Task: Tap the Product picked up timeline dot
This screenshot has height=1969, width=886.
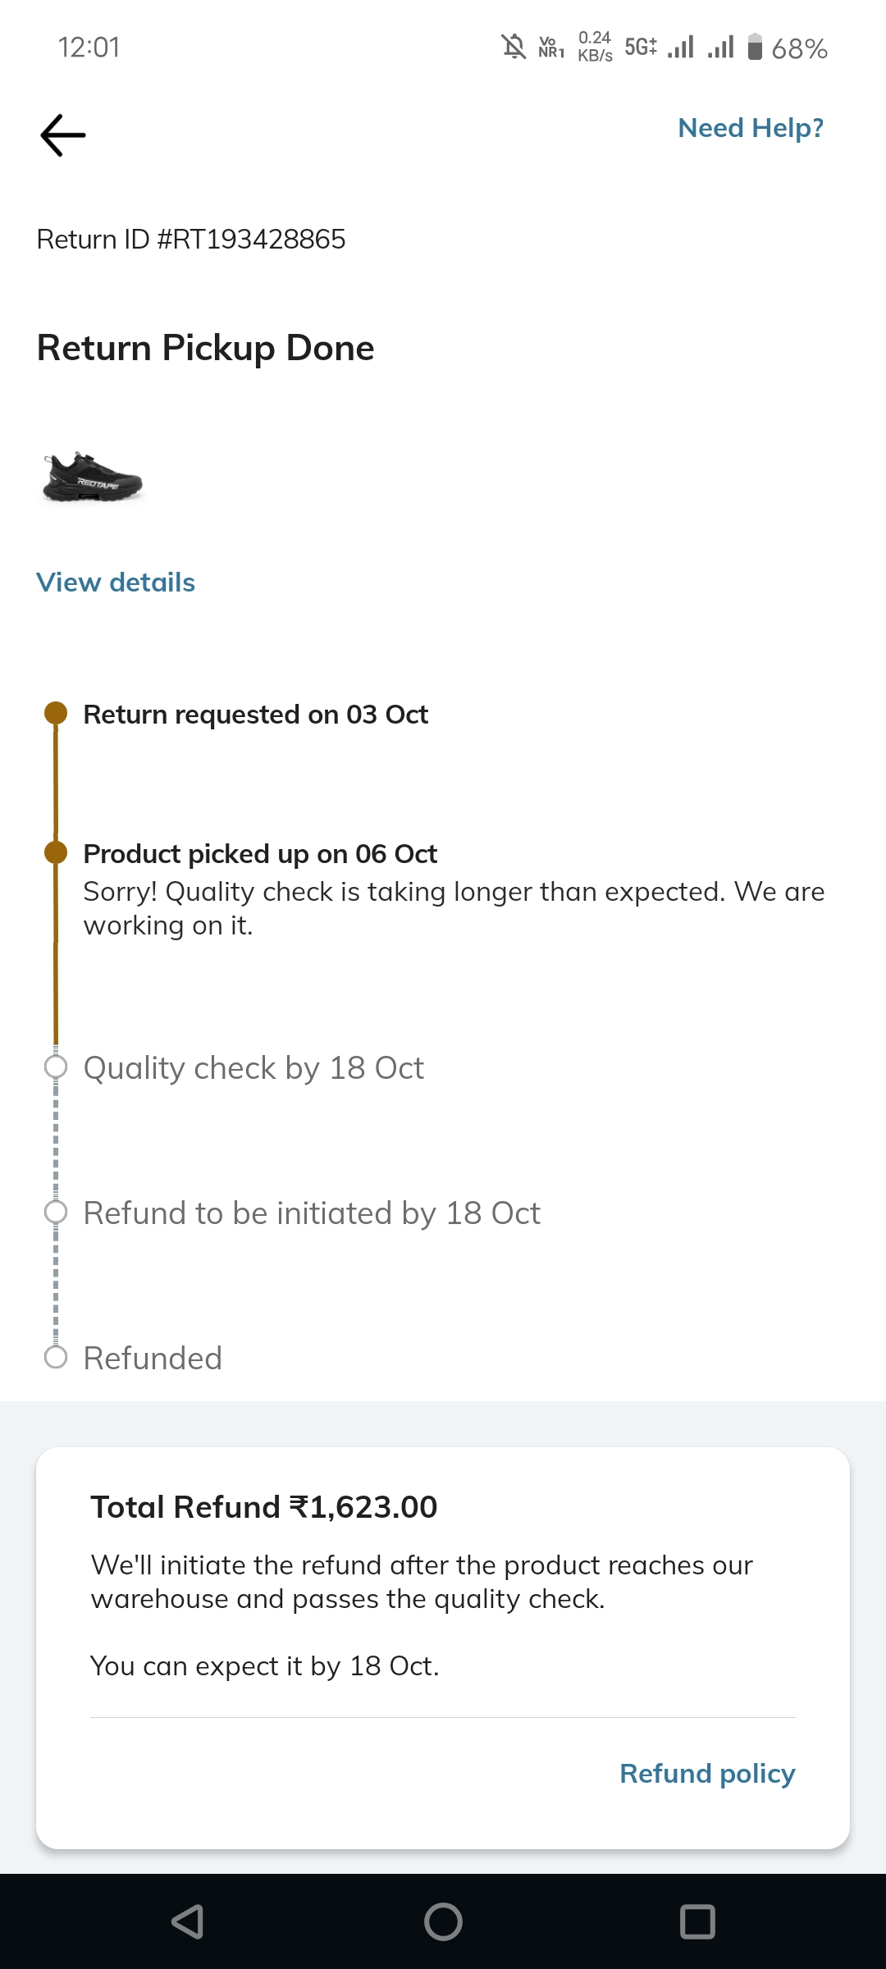Action: pyautogui.click(x=56, y=852)
